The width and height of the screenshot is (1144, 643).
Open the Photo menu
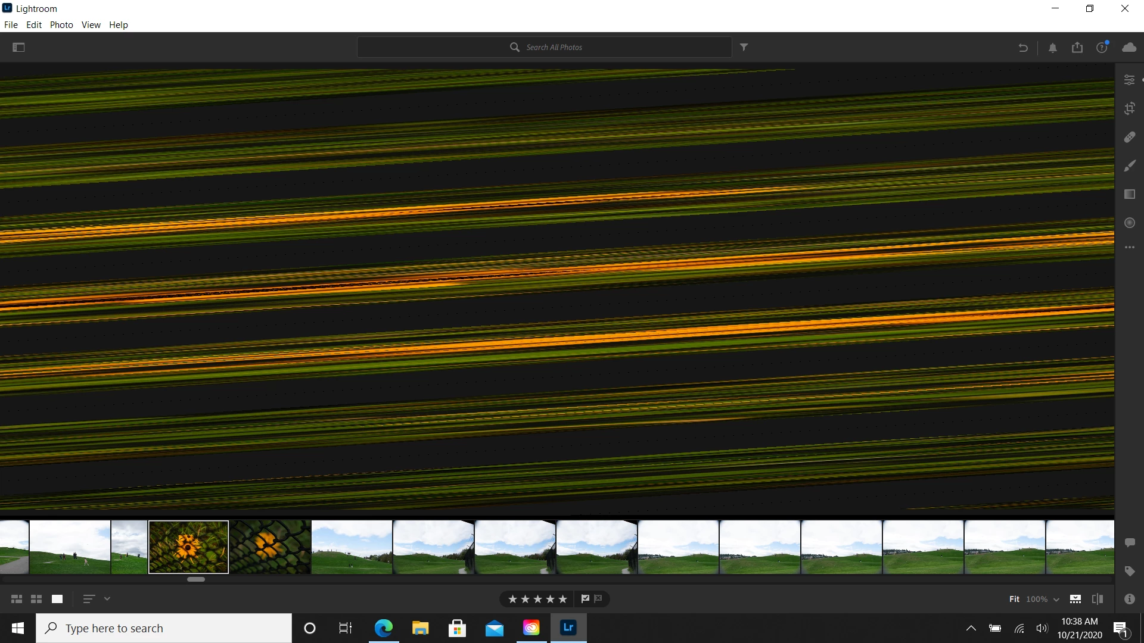click(61, 25)
